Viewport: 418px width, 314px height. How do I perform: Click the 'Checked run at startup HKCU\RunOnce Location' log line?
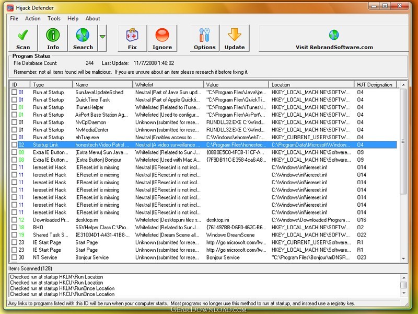(62, 294)
